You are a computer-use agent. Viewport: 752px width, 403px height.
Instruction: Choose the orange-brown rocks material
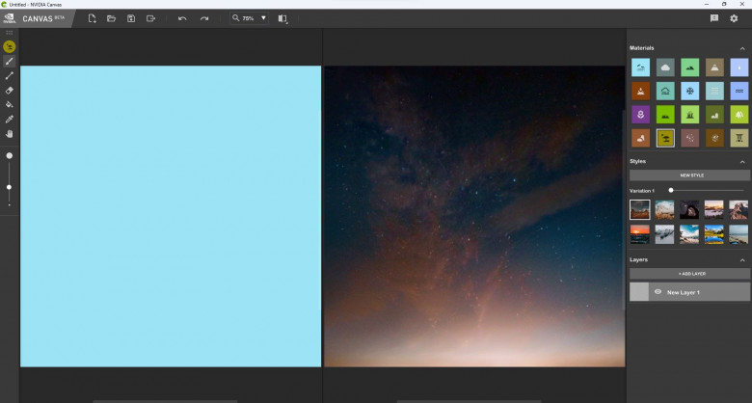(x=640, y=138)
